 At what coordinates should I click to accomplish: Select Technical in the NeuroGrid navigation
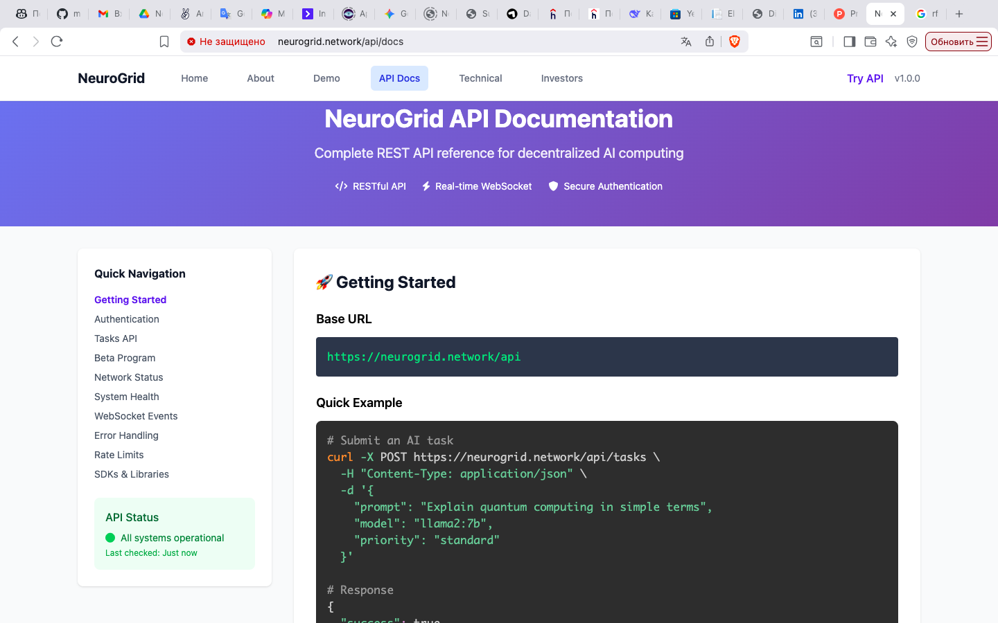(480, 78)
